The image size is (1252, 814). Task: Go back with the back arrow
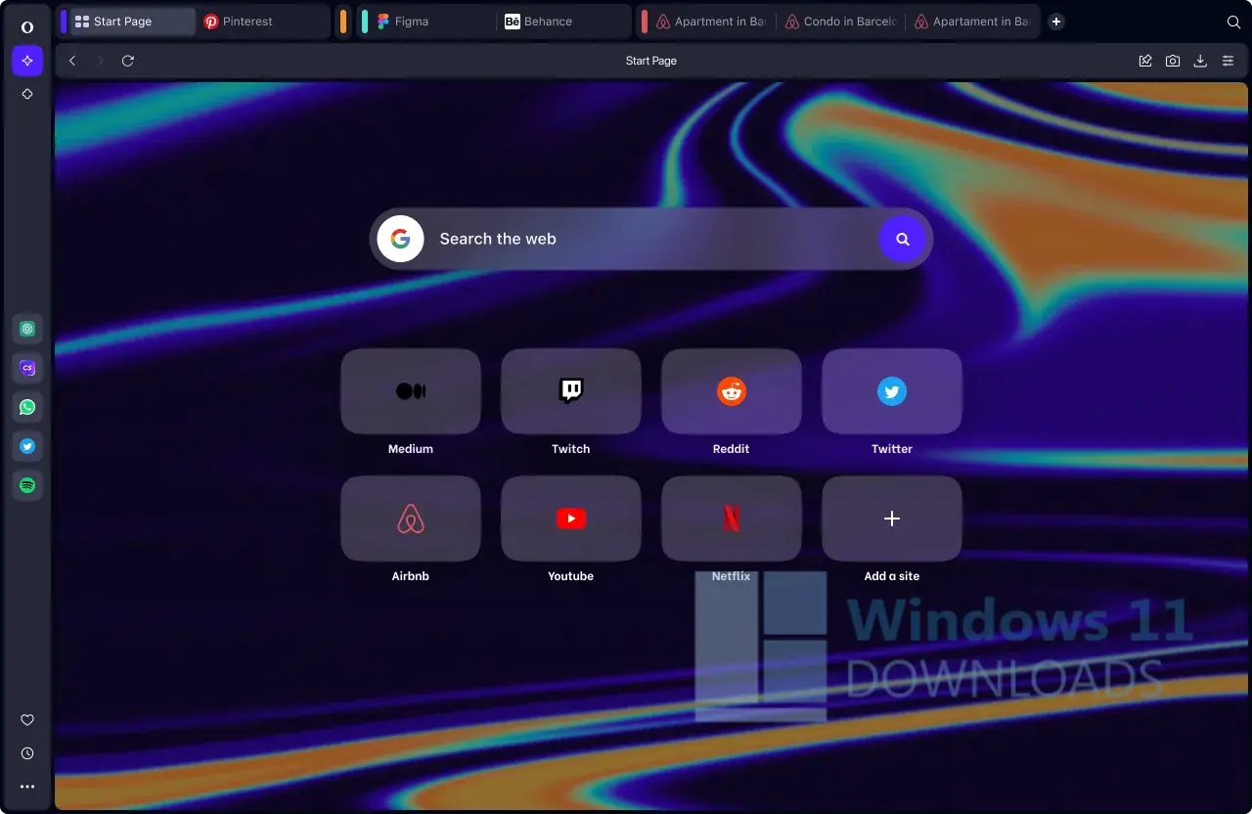pos(72,61)
